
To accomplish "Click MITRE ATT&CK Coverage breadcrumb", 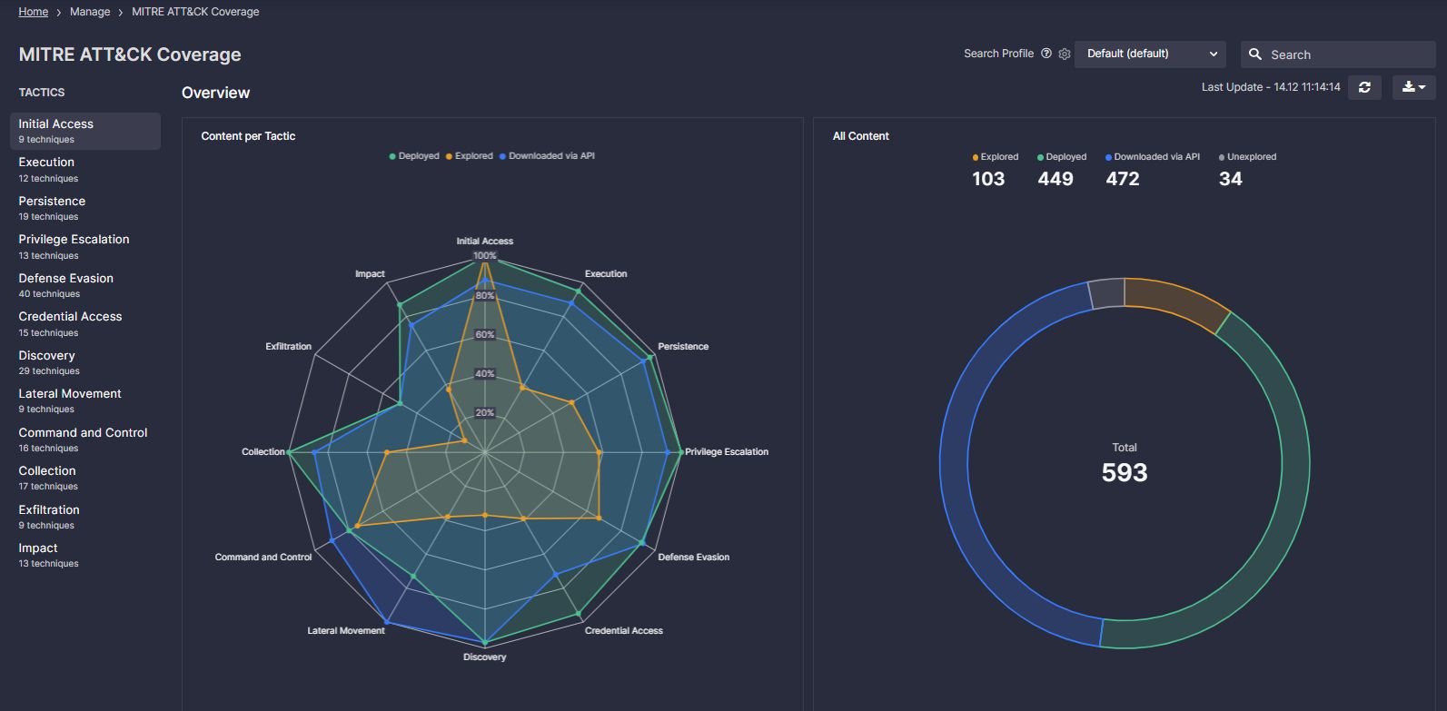I will pyautogui.click(x=195, y=12).
